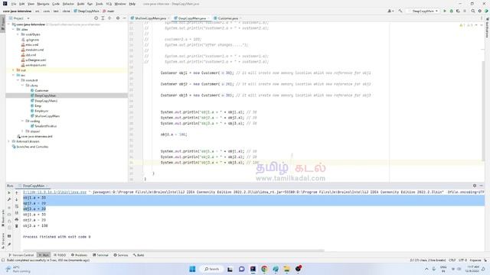Toggle soft-wrap icon in Run console
490x275 pixels.
coord(17,206)
